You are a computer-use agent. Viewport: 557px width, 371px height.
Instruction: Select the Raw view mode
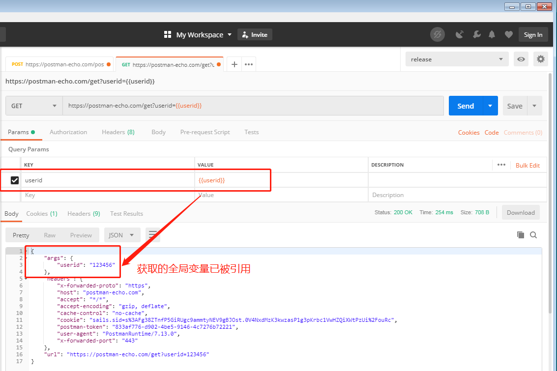point(50,235)
